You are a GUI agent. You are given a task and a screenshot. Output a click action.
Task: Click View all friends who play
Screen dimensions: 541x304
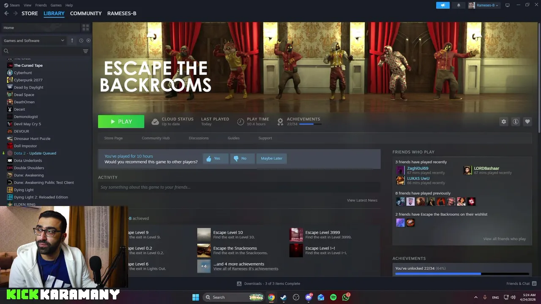(504, 239)
